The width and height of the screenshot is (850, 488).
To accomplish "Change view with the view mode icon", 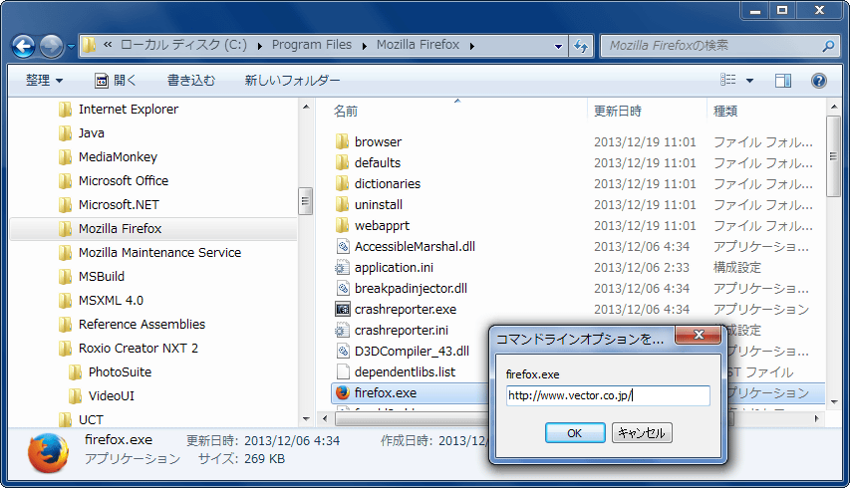I will (728, 80).
